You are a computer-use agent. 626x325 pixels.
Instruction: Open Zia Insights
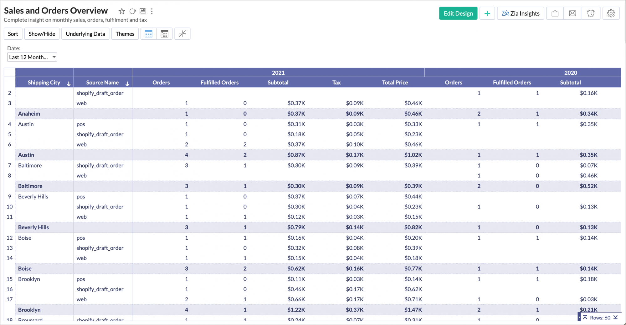point(520,13)
